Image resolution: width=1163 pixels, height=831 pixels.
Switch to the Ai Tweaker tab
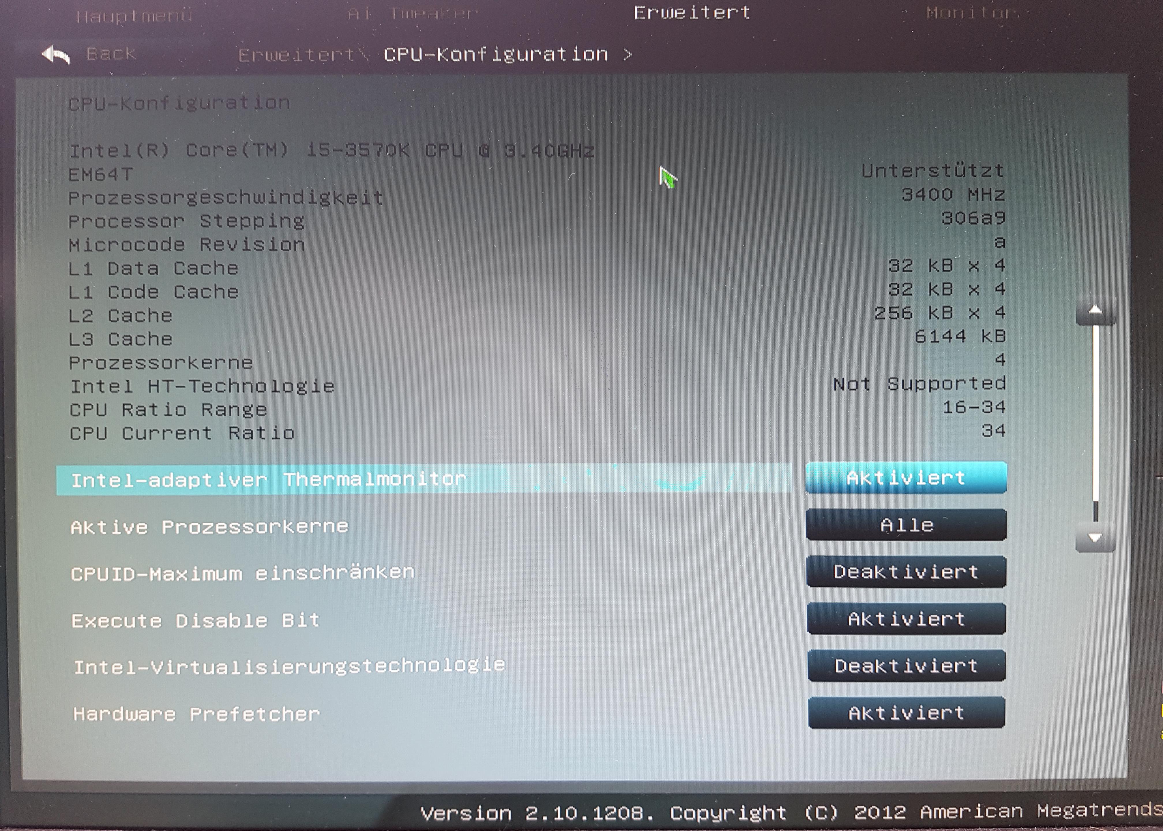coord(412,14)
